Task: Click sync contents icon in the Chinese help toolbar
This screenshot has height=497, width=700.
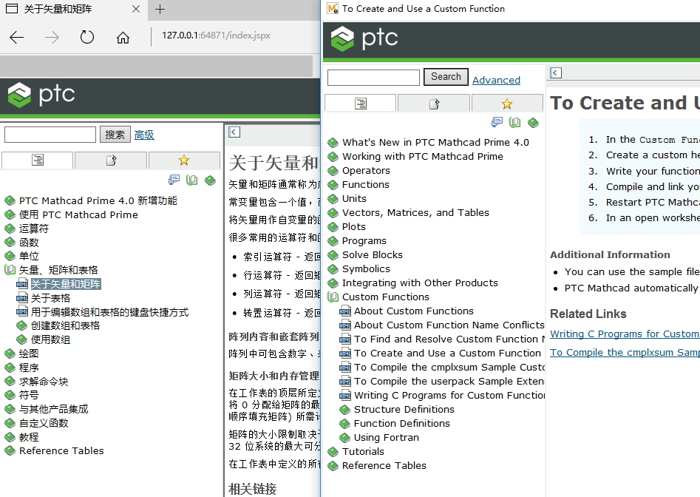Action: 174,180
